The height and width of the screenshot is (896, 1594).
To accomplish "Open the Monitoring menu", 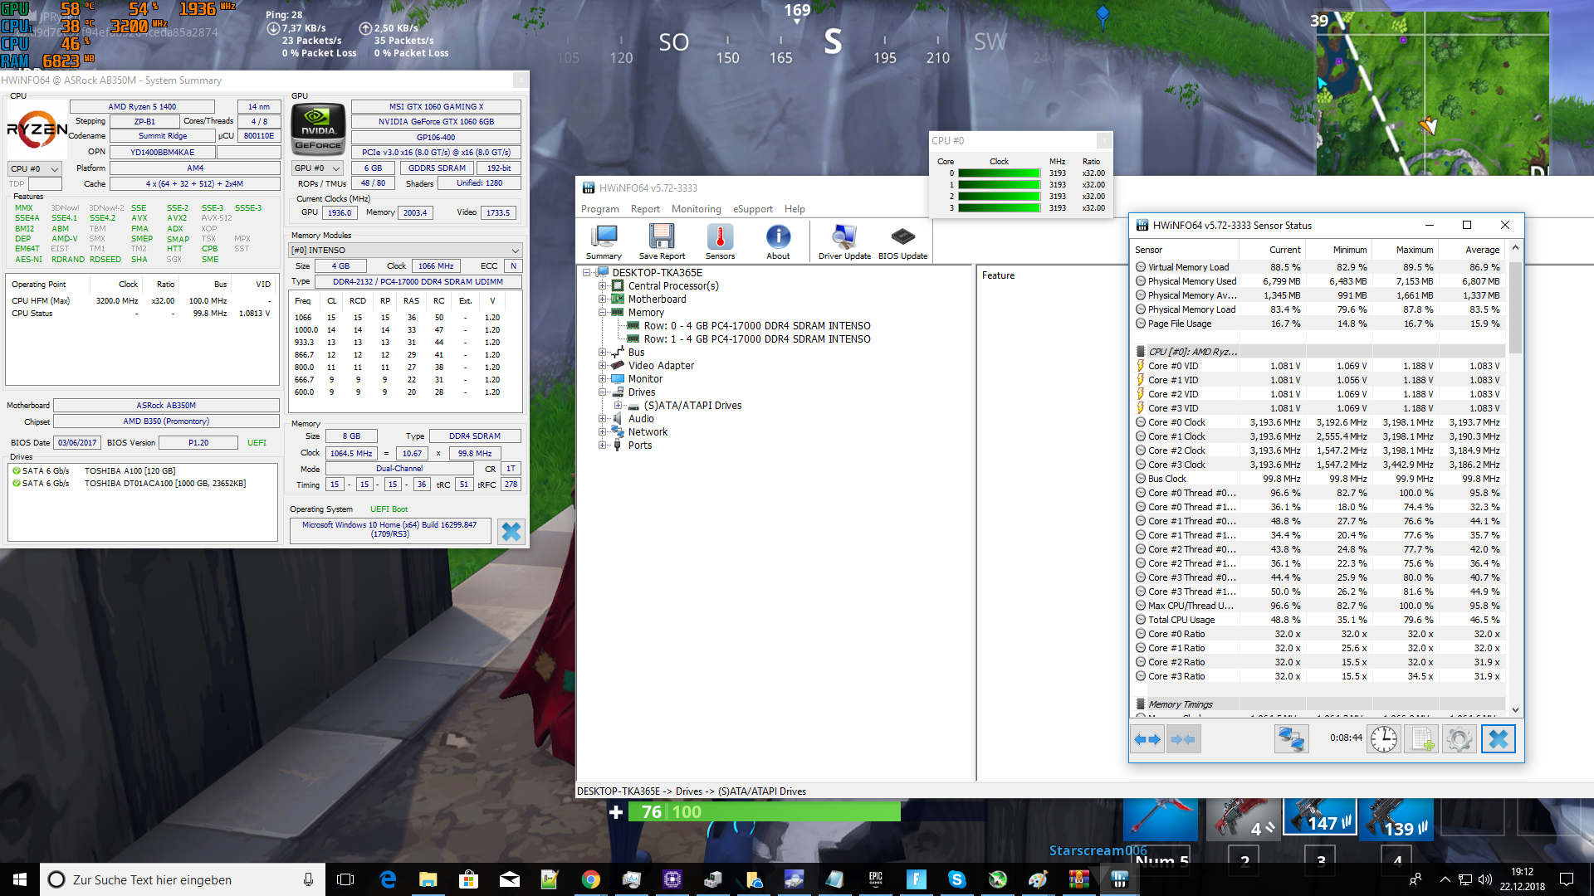I will click(x=696, y=209).
